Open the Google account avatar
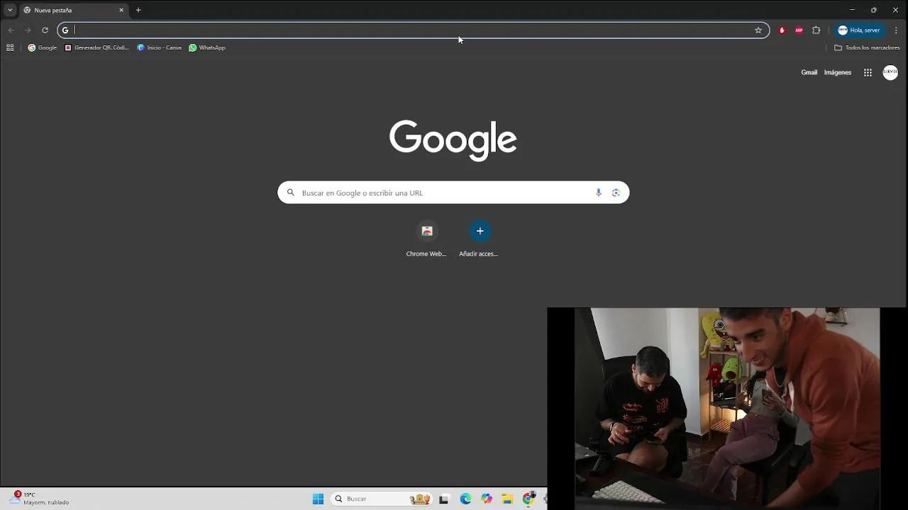Screen dimensions: 908x510 click(x=890, y=72)
